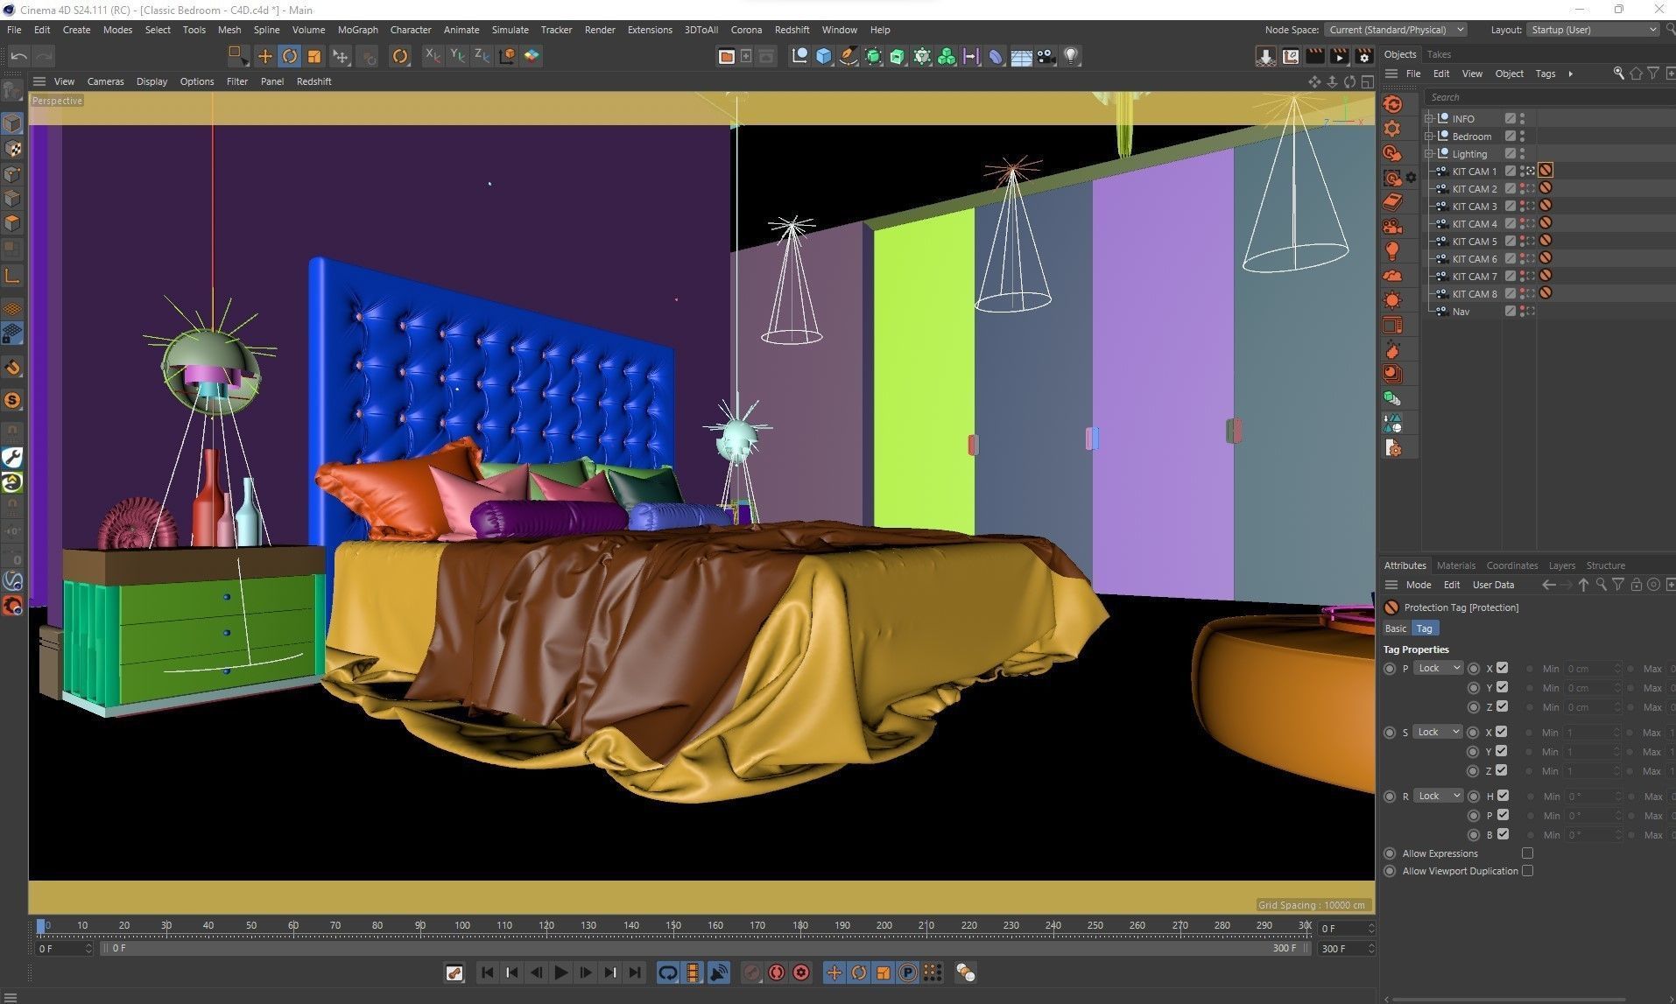Go to start of timeline
Viewport: 1676px width, 1004px height.
coord(488,972)
